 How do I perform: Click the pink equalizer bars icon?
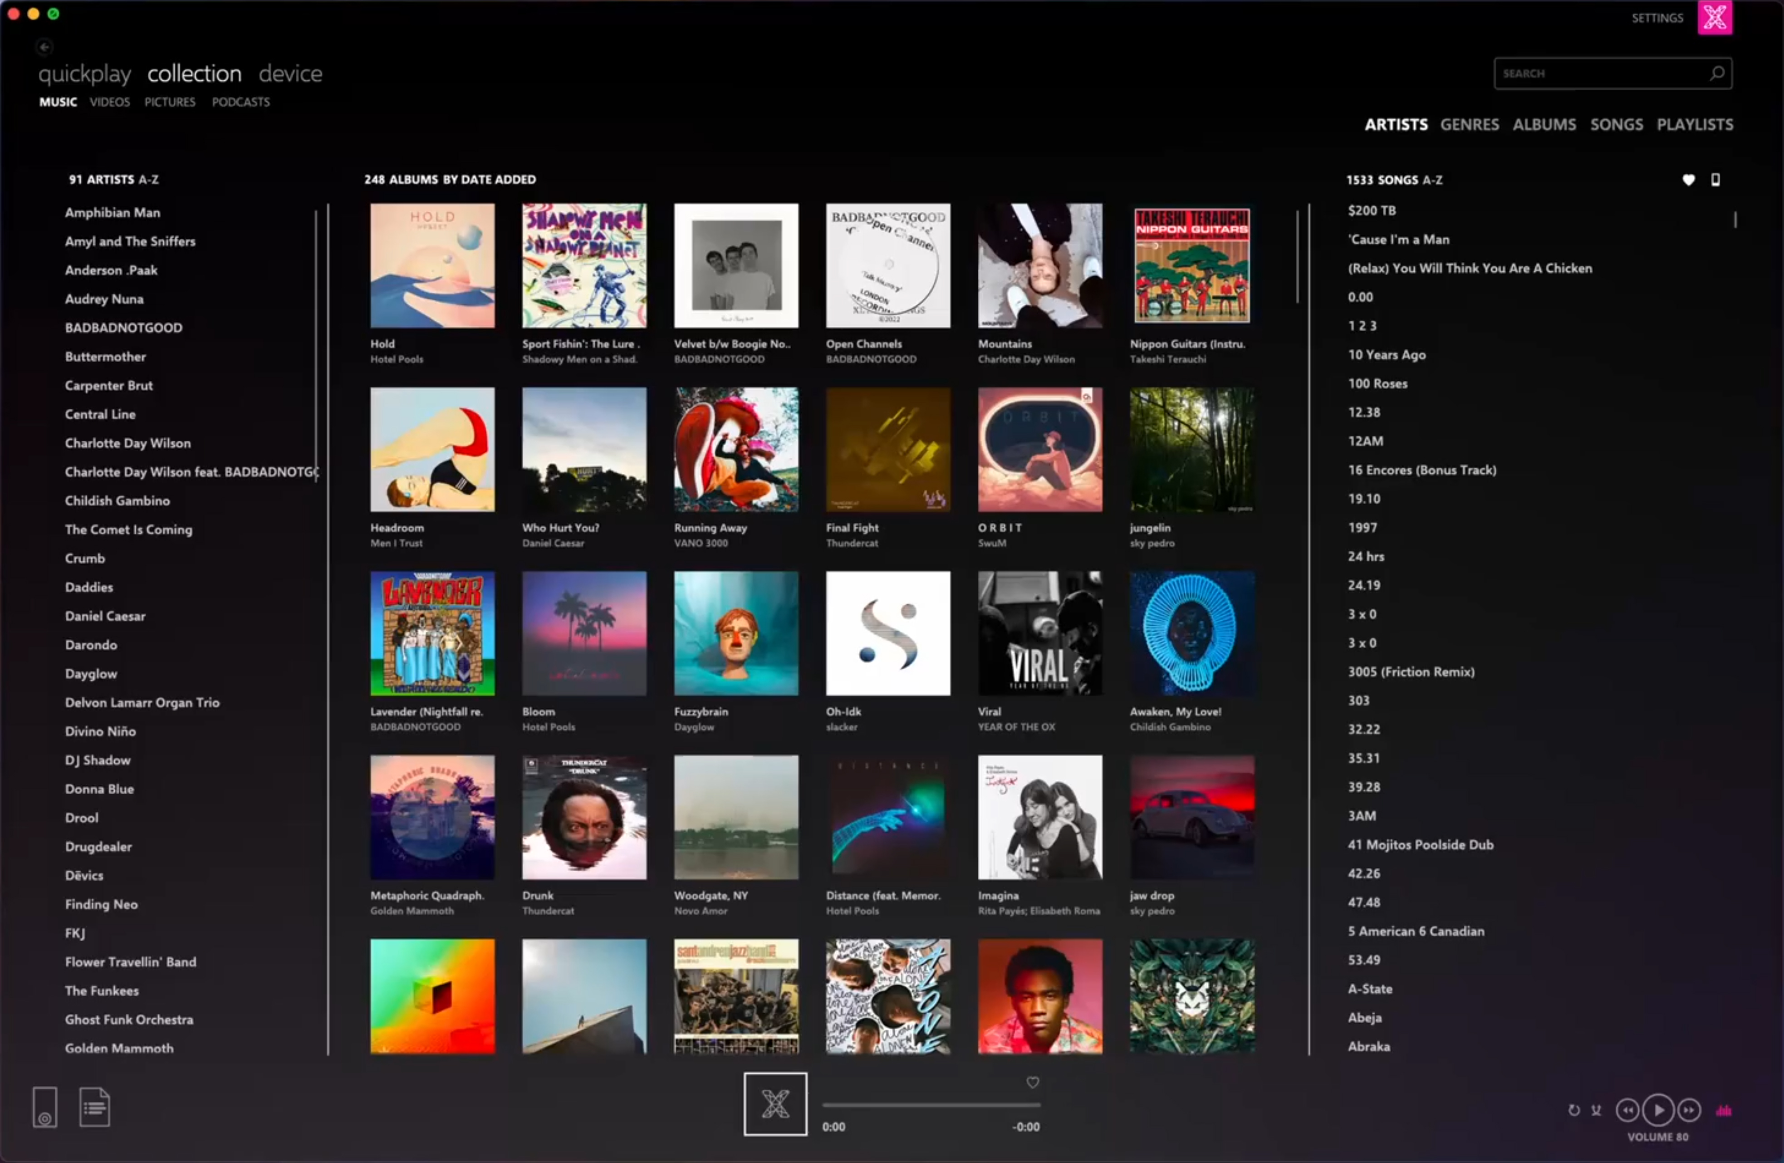coord(1723,1110)
